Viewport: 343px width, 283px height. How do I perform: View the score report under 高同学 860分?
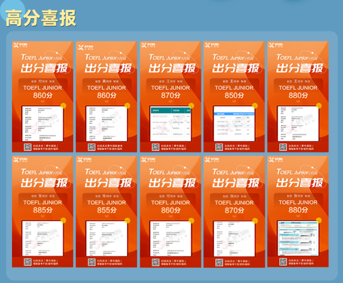pos(106,124)
